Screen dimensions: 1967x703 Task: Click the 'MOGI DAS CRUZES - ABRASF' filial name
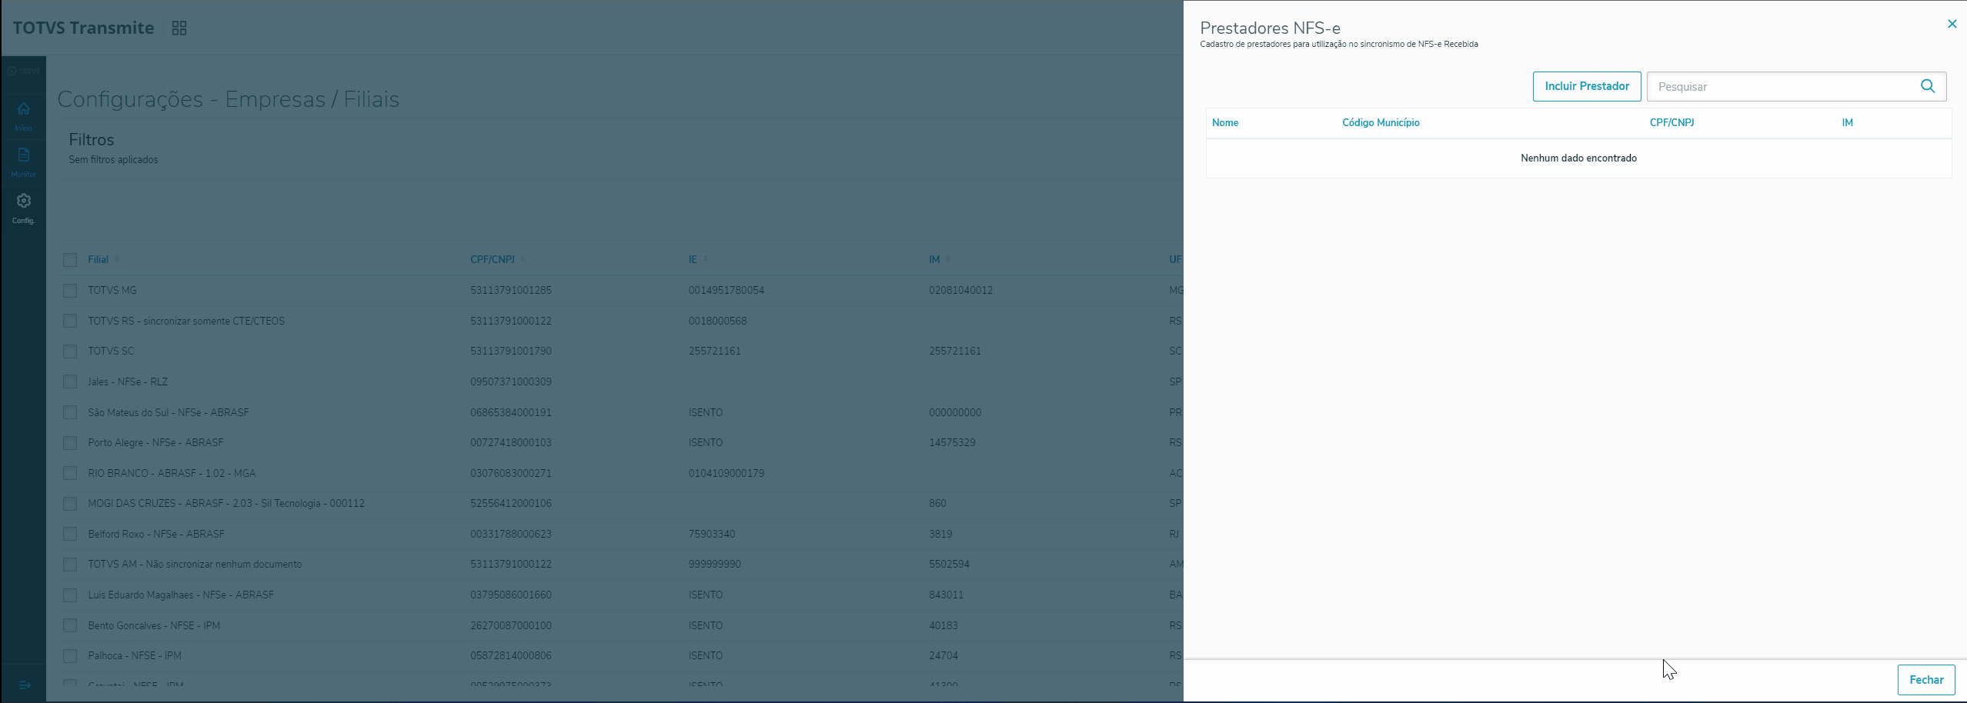tap(226, 503)
